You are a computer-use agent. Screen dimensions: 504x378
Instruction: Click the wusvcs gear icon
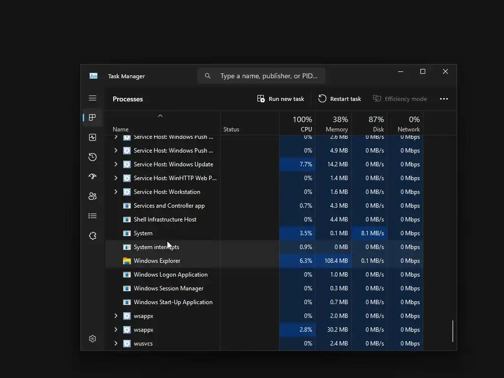127,343
